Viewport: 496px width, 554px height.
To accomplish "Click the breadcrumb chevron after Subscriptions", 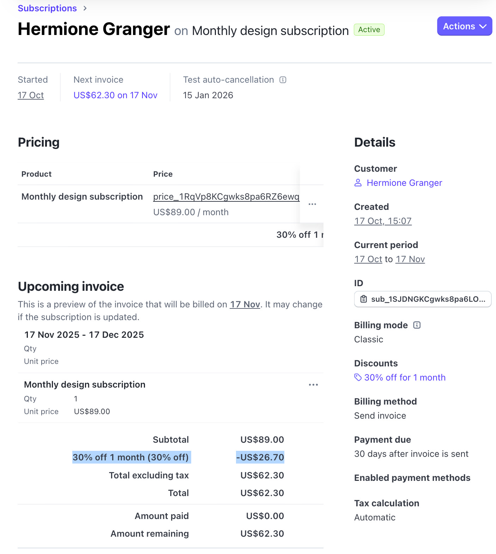I will click(85, 8).
